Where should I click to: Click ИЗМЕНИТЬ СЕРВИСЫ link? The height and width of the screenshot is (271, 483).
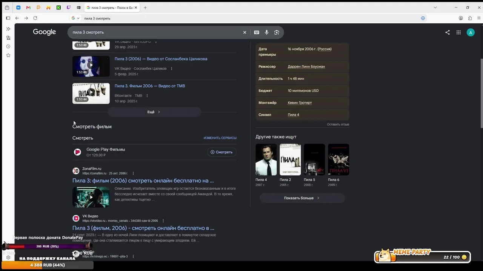tap(220, 138)
